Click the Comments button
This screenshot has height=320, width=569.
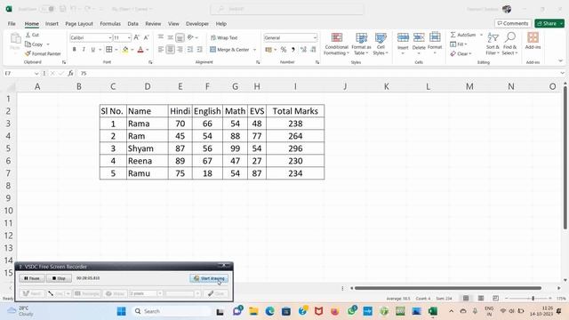(513, 23)
